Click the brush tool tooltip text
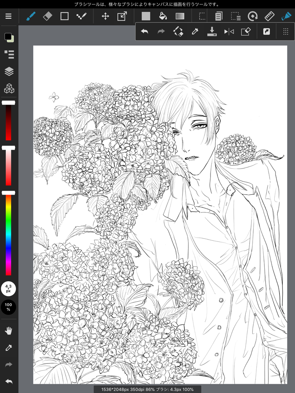Viewport: 295px width, 393px height. click(147, 4)
